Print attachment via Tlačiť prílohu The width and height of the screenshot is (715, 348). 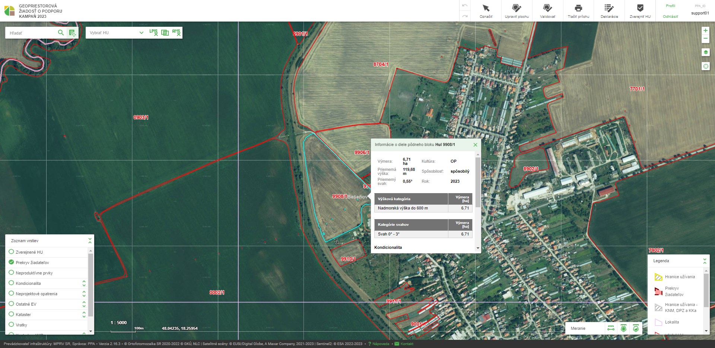pos(578,11)
